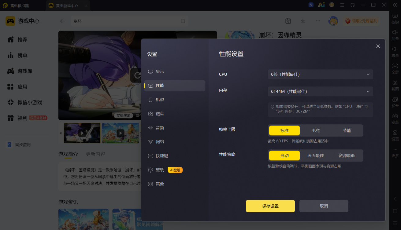Select 标准 frame rate limit
The height and width of the screenshot is (230, 401).
coord(284,130)
